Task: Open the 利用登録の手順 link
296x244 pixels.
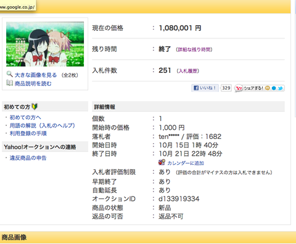Action: click(28, 133)
